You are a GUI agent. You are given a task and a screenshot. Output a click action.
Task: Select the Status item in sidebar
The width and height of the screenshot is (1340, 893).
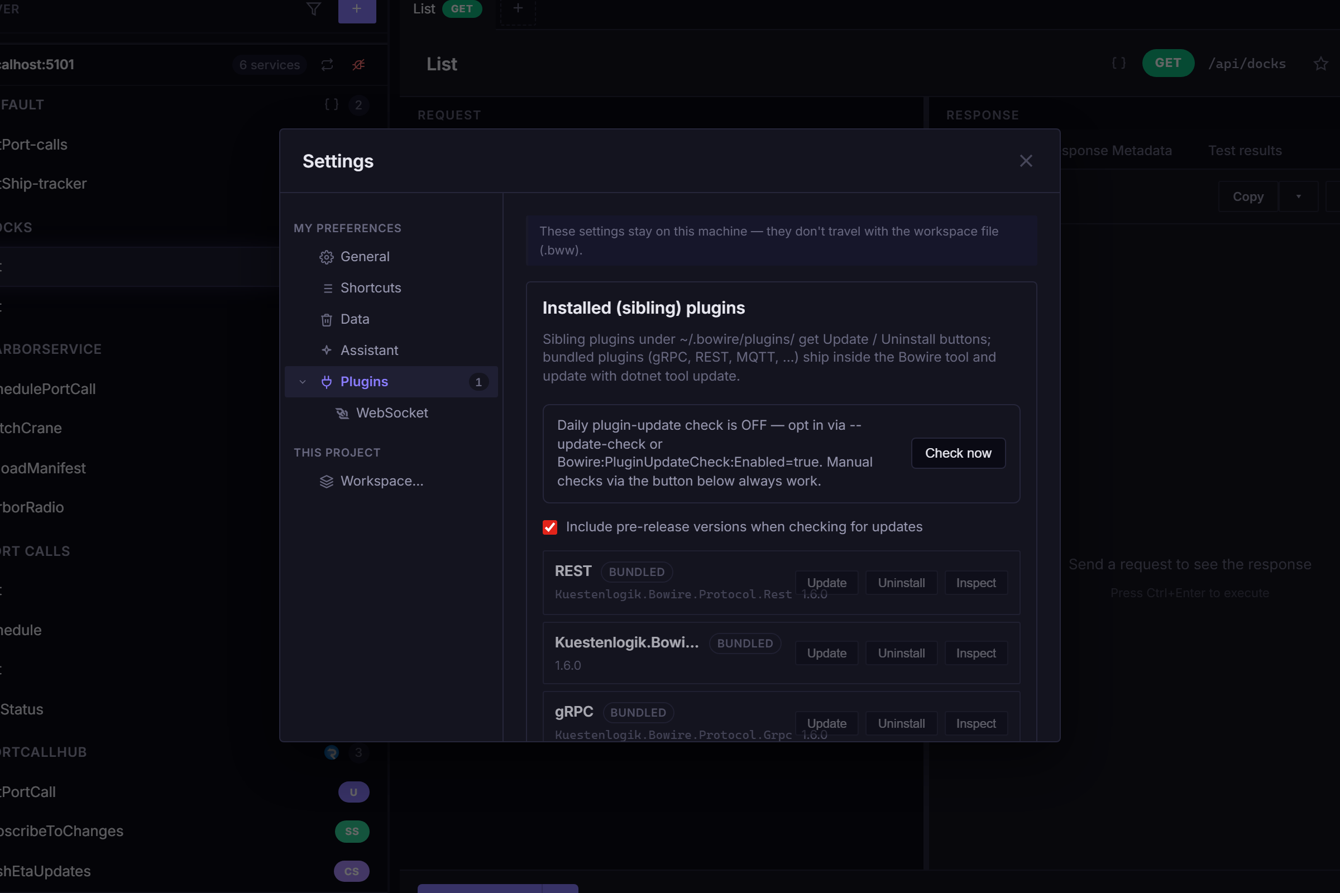pyautogui.click(x=194, y=709)
